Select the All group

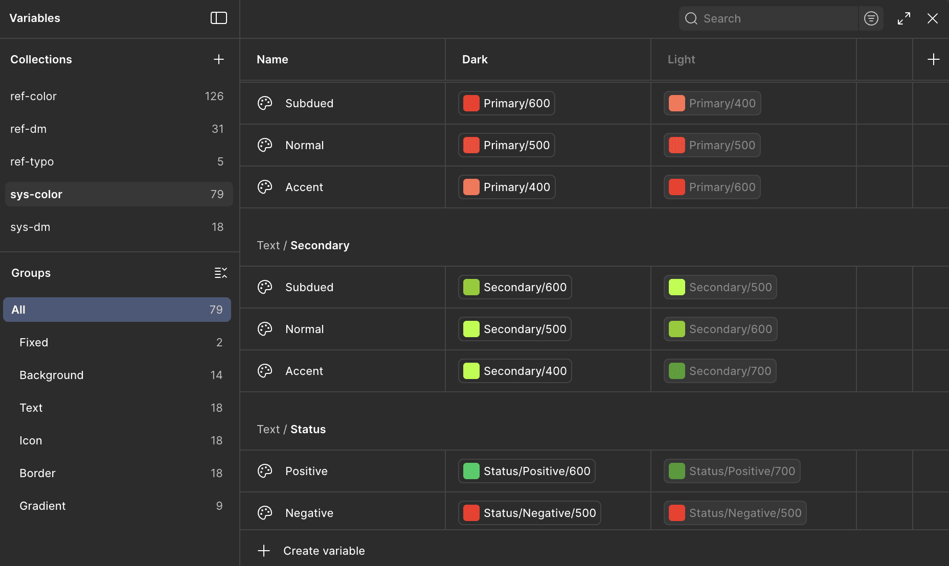(117, 310)
